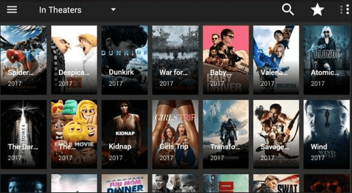Choose the War for... movie poster
The width and height of the screenshot is (352, 193).
[x=175, y=60]
